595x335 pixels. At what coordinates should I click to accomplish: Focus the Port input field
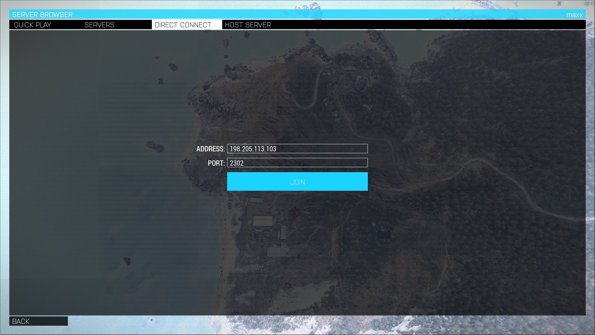pyautogui.click(x=297, y=163)
